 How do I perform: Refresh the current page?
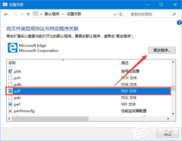click(x=121, y=14)
